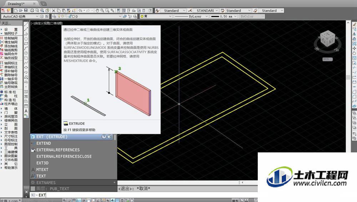Choose 墙生轴网 command
This screenshot has height=202, width=357.
[11, 42]
